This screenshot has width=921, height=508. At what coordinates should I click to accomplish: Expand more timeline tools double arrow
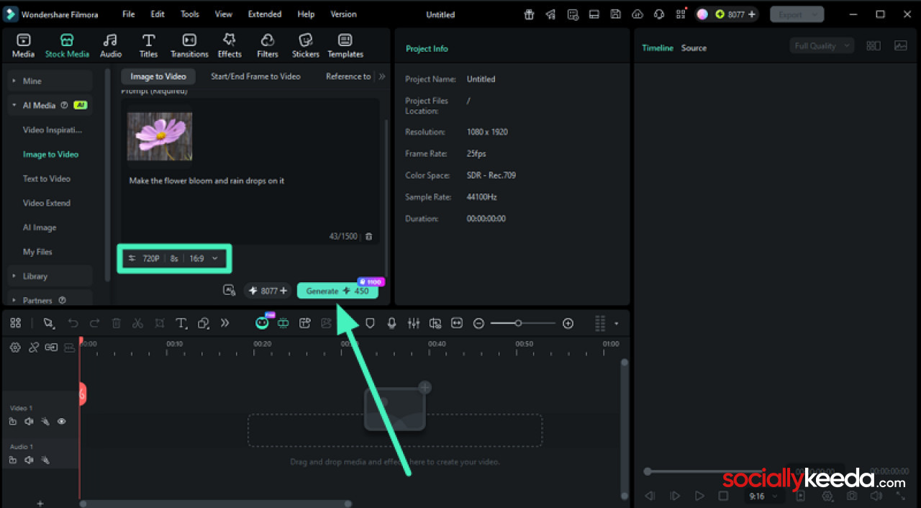(x=224, y=324)
